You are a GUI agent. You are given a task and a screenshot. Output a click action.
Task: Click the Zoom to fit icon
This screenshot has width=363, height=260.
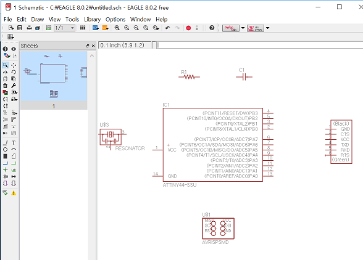(117, 28)
